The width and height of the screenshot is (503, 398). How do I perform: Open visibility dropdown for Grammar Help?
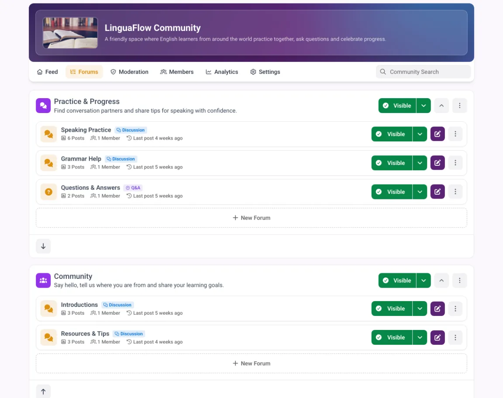tap(420, 163)
